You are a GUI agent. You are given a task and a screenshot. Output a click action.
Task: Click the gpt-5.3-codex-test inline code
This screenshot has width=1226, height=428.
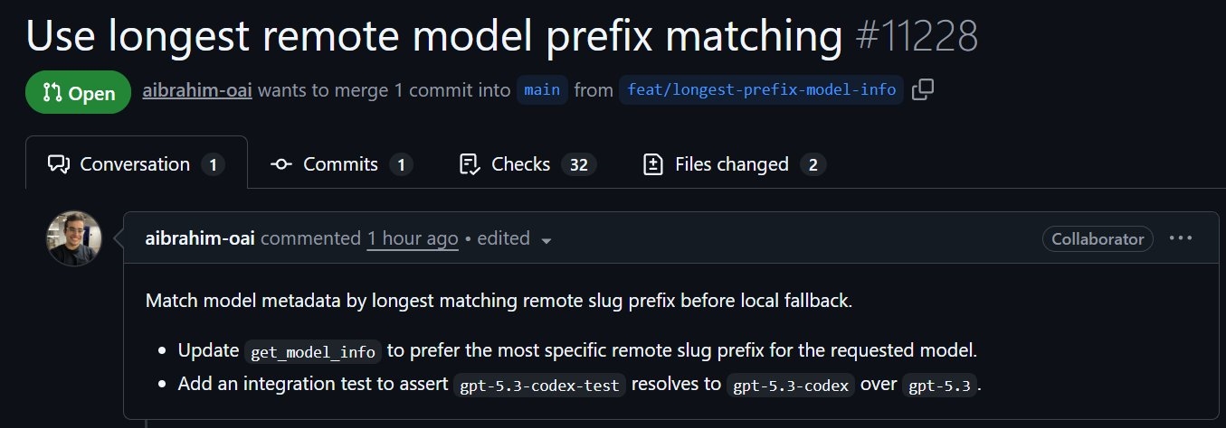click(x=539, y=385)
